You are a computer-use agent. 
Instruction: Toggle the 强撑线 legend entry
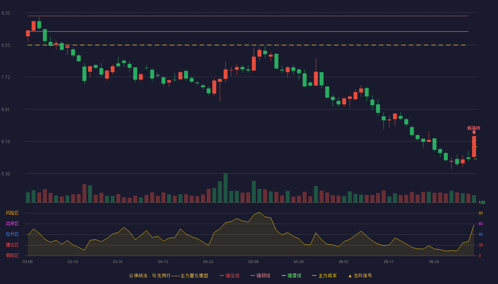coord(291,275)
